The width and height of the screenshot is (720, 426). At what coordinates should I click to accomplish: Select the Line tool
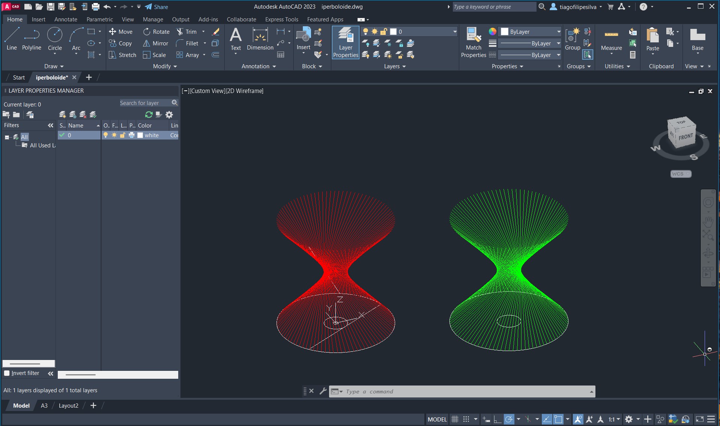pyautogui.click(x=12, y=39)
